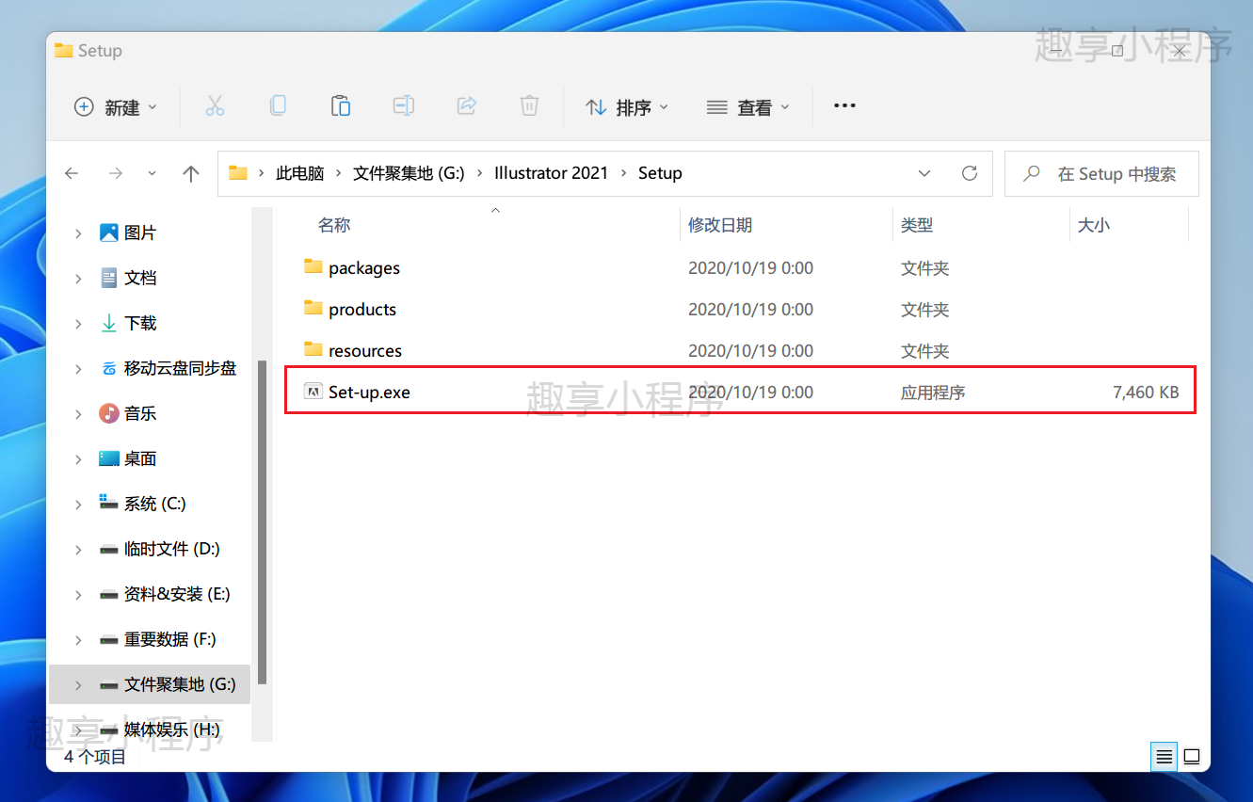Click the 2020/10/19 0:00 date of packages
This screenshot has width=1253, height=802.
(x=750, y=267)
